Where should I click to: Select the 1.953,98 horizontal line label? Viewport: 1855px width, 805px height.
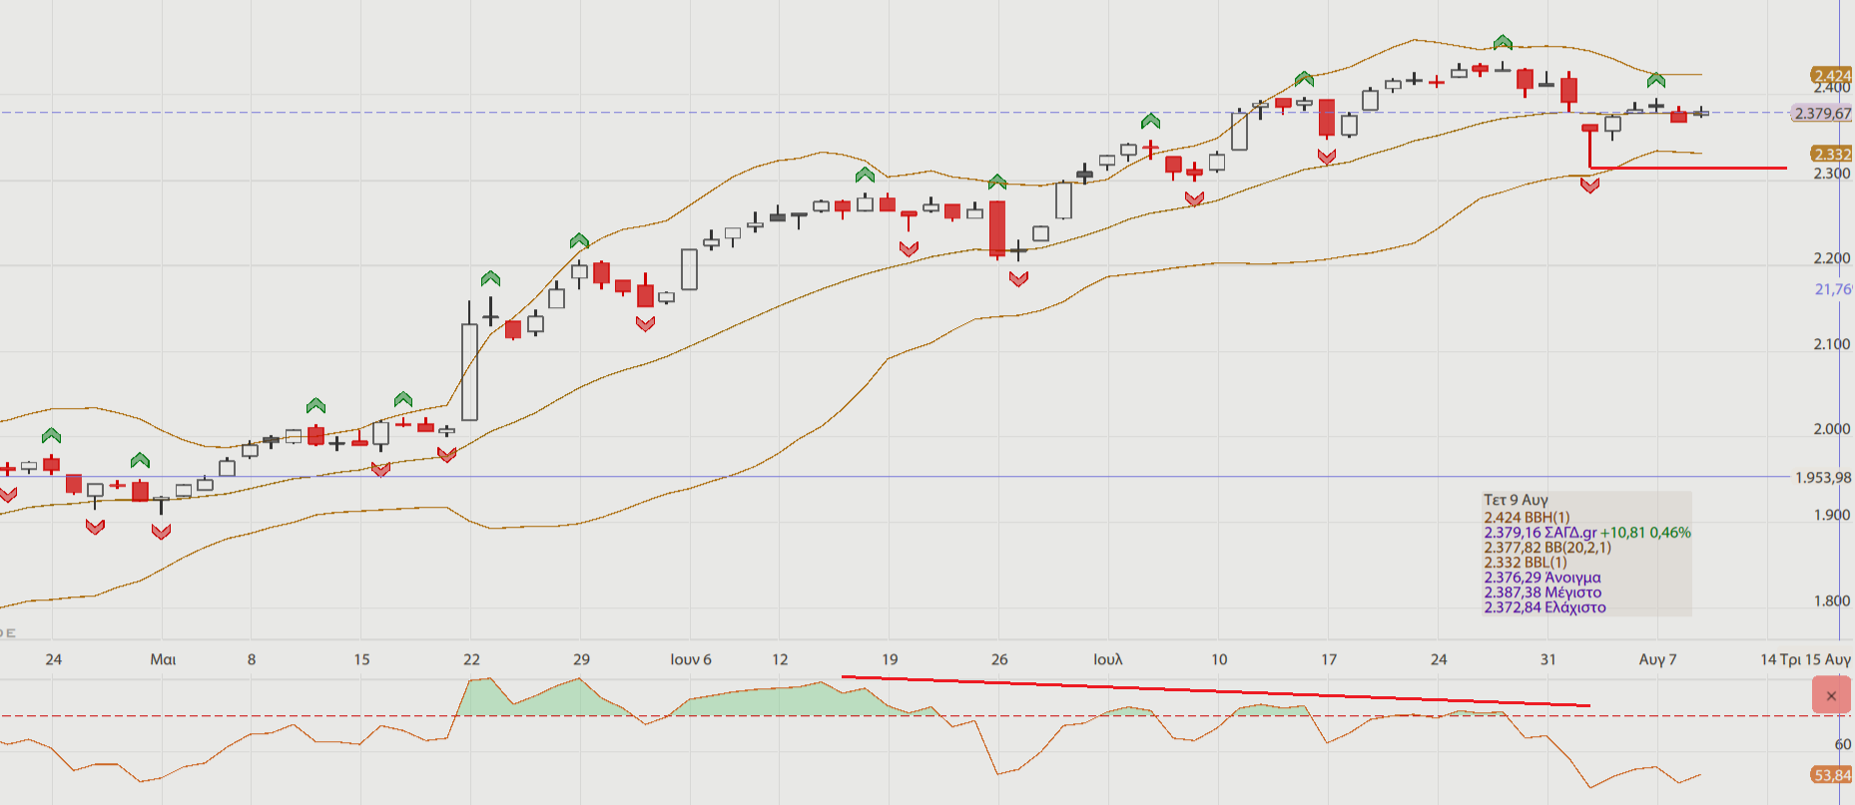click(x=1822, y=478)
